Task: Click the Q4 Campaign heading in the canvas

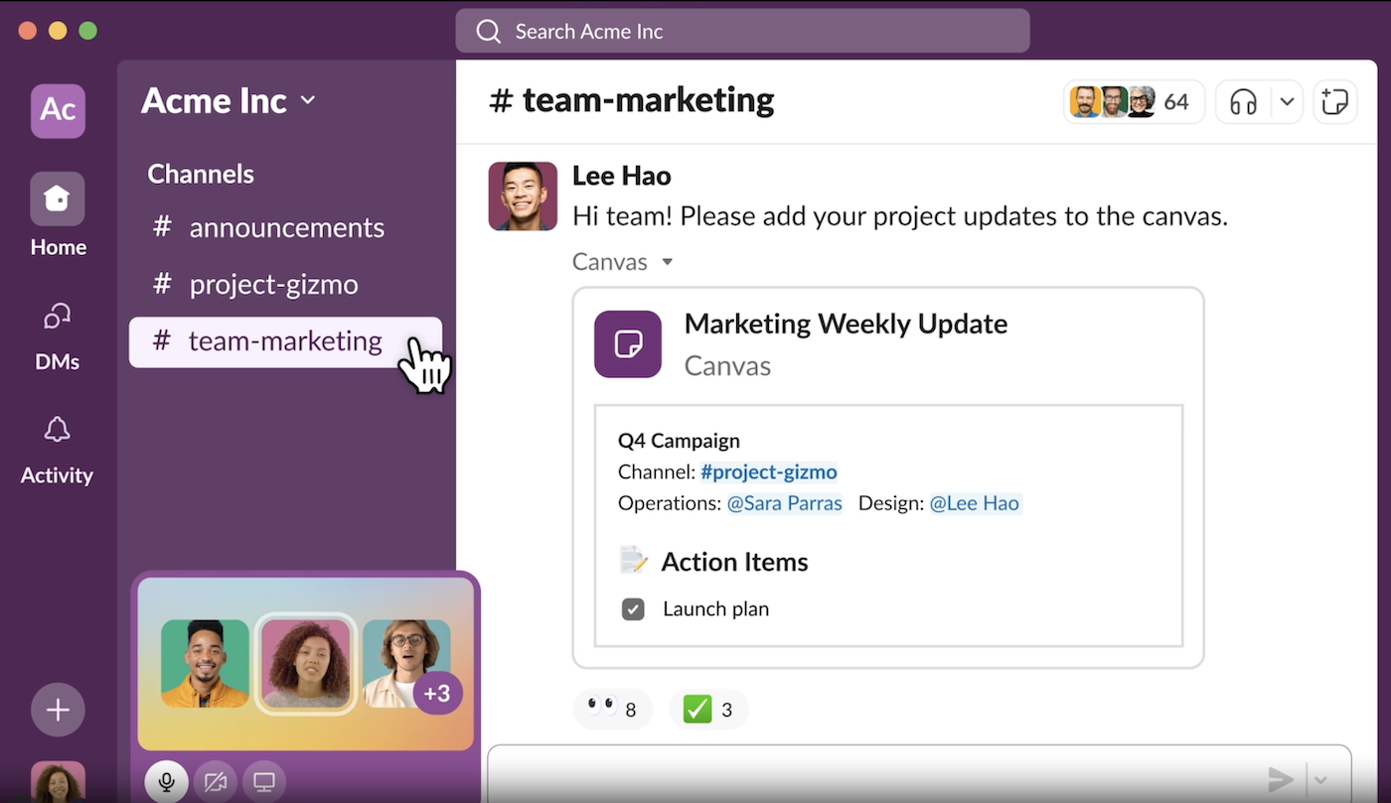Action: [x=679, y=441]
